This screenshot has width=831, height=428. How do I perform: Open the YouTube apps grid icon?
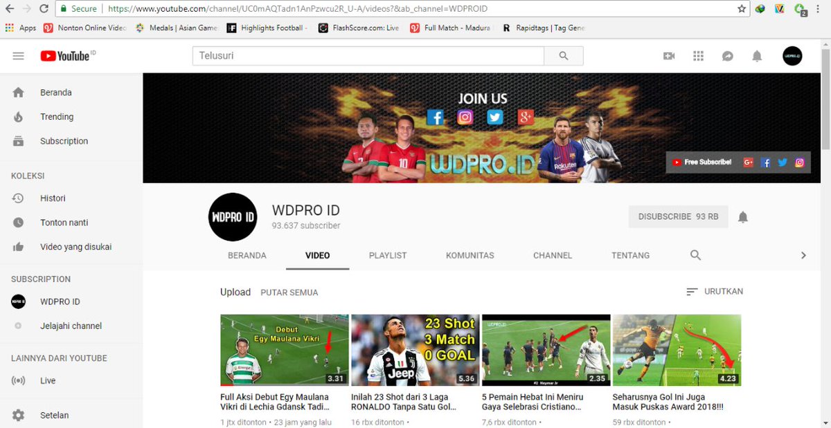point(698,56)
